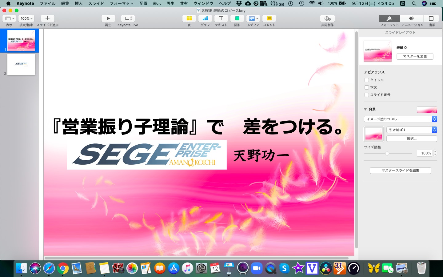Insert a chart with the グラフ icon

205,18
